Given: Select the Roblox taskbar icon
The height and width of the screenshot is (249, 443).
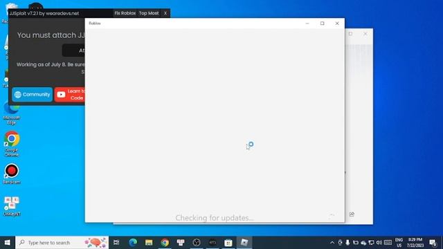Looking at the screenshot, I should pos(244,243).
